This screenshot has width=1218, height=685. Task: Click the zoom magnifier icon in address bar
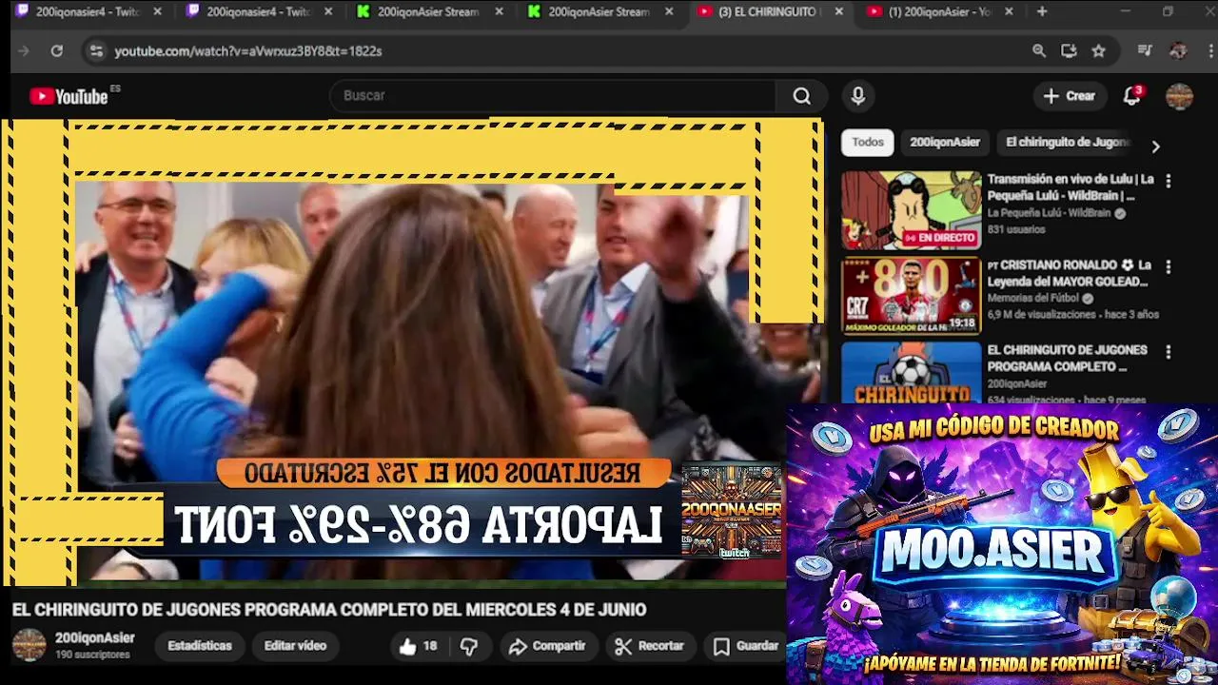[1039, 51]
